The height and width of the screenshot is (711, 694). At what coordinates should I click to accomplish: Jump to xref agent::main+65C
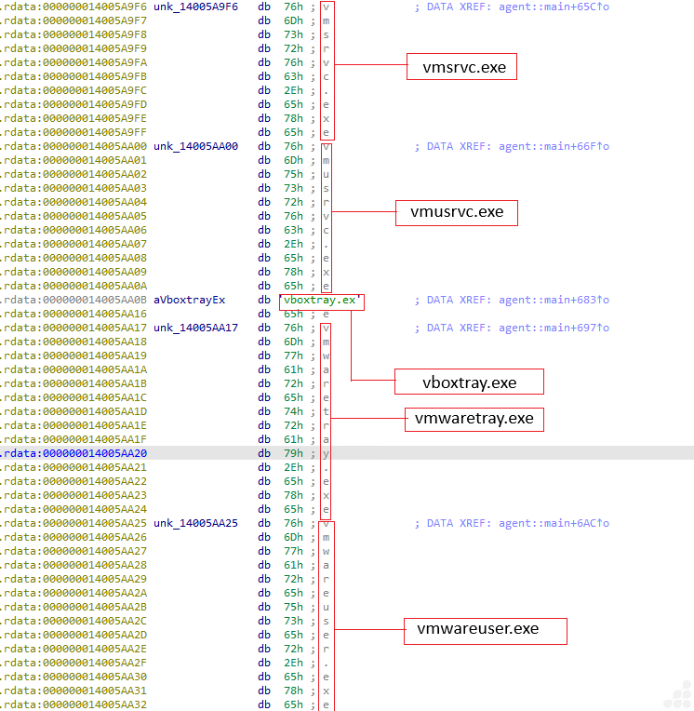coord(554,7)
